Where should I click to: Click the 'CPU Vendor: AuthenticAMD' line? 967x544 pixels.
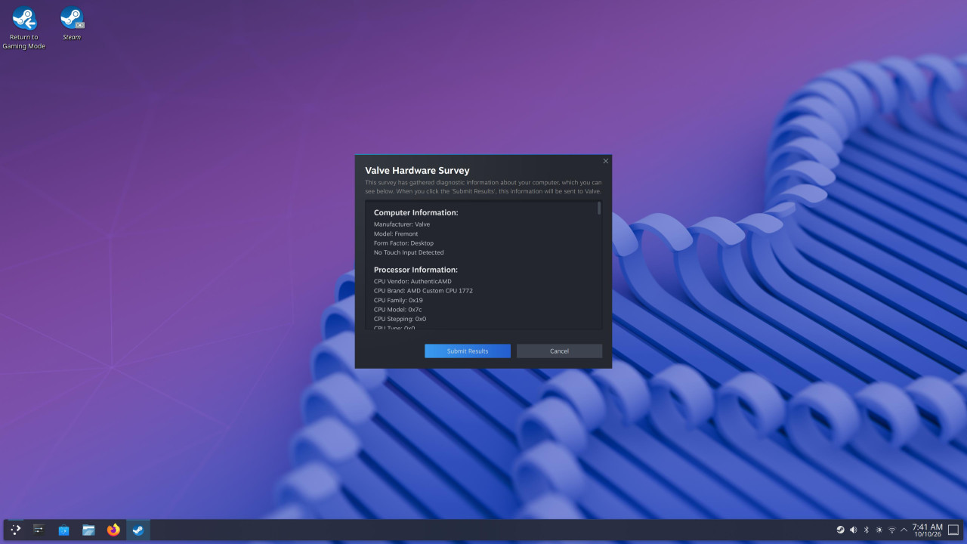click(x=412, y=282)
